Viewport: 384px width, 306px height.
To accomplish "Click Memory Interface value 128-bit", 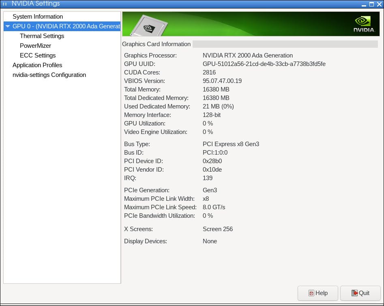I will pyautogui.click(x=212, y=115).
